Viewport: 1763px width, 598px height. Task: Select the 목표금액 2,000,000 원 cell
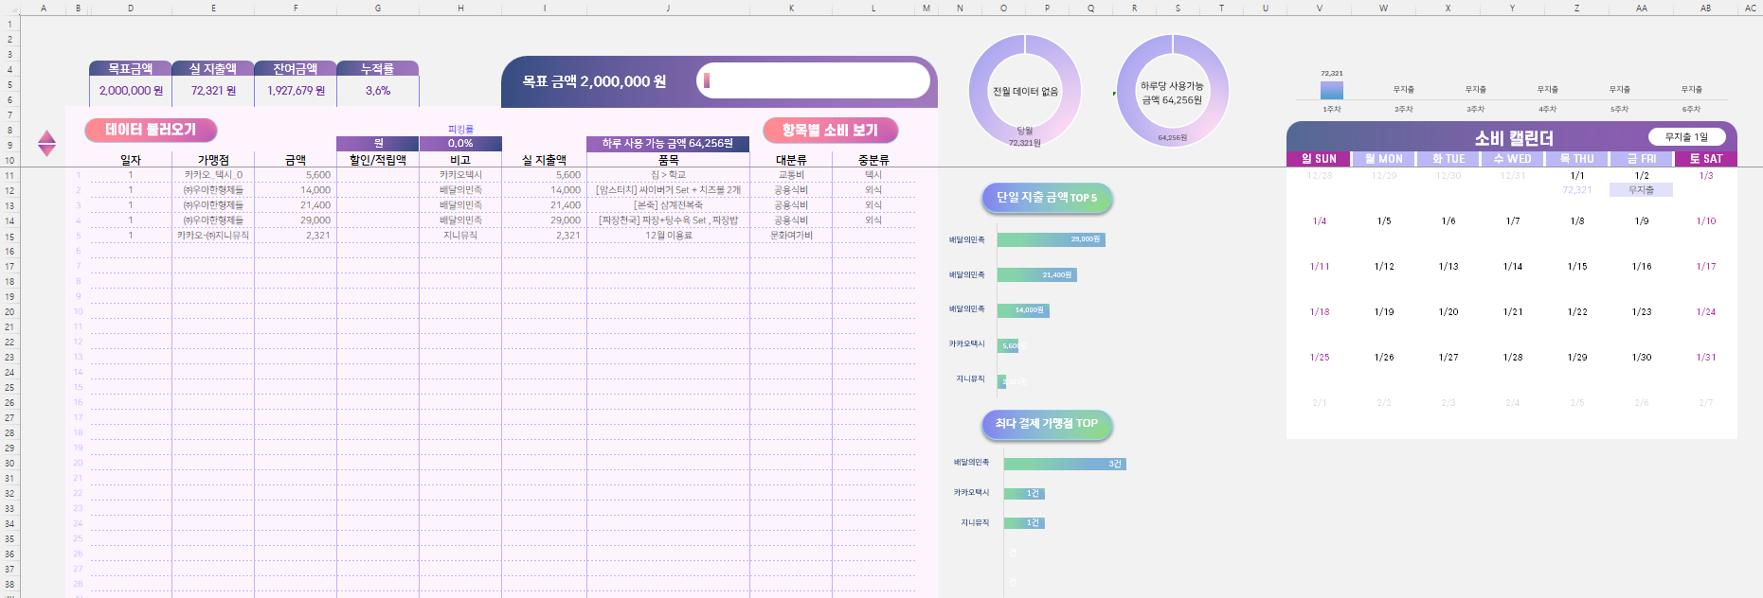(131, 91)
